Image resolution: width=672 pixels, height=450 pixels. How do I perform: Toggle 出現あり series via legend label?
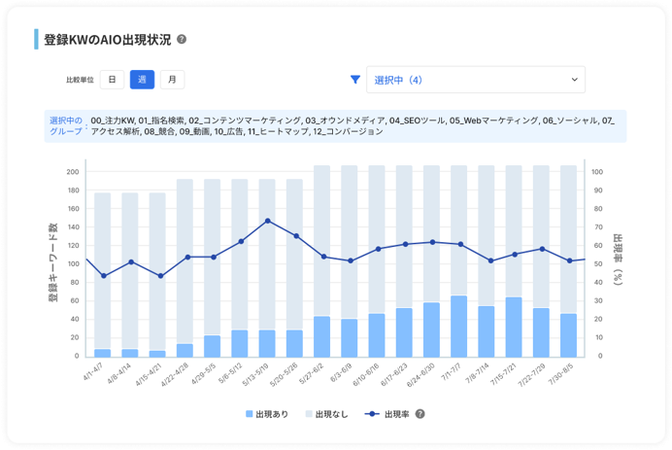coord(272,413)
